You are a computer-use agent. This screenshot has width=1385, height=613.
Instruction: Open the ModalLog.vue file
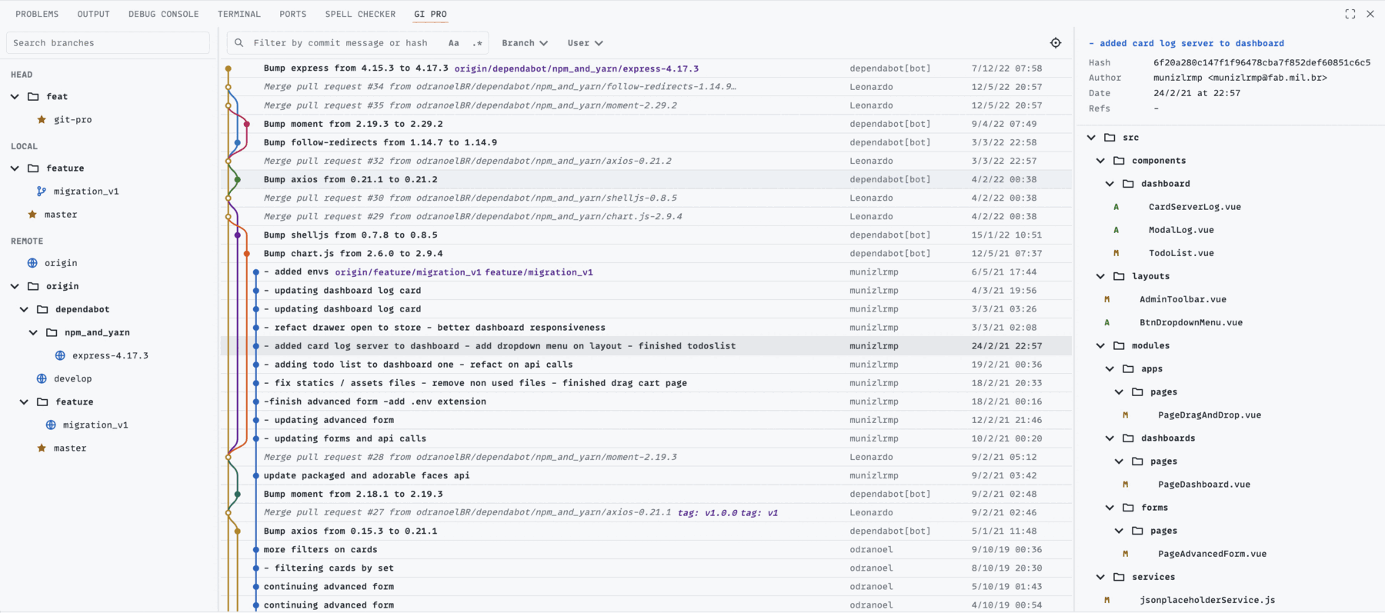[x=1181, y=230]
